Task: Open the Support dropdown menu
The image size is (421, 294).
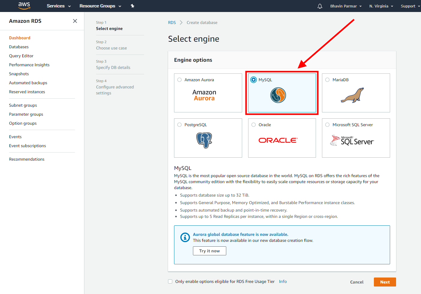Action: (x=410, y=6)
